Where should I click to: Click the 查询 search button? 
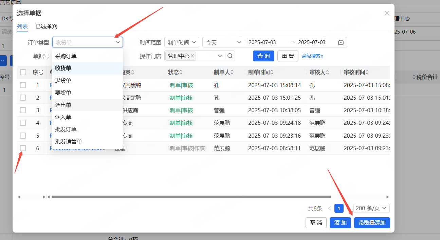pos(263,56)
